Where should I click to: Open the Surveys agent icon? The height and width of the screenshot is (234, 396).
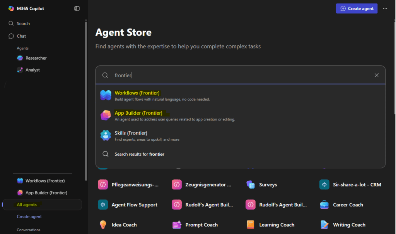click(x=251, y=185)
